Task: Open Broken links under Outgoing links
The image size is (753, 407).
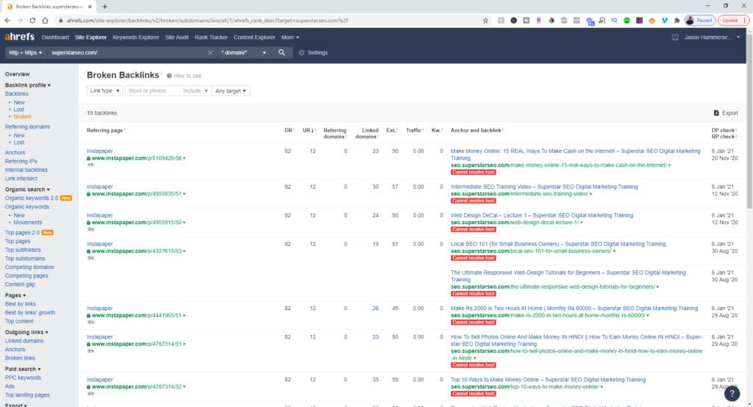Action: click(x=20, y=358)
